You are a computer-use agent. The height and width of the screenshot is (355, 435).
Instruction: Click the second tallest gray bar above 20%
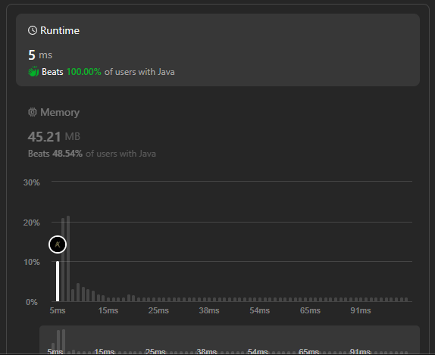pos(63,260)
